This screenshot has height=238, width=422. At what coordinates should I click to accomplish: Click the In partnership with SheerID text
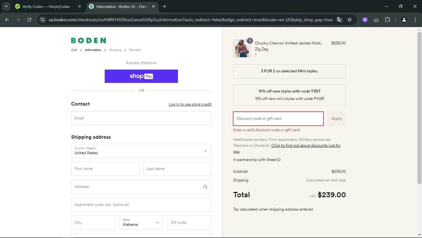pyautogui.click(x=257, y=160)
